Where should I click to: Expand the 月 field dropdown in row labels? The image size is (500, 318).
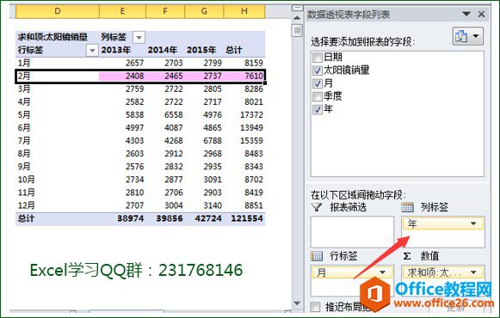pos(382,272)
